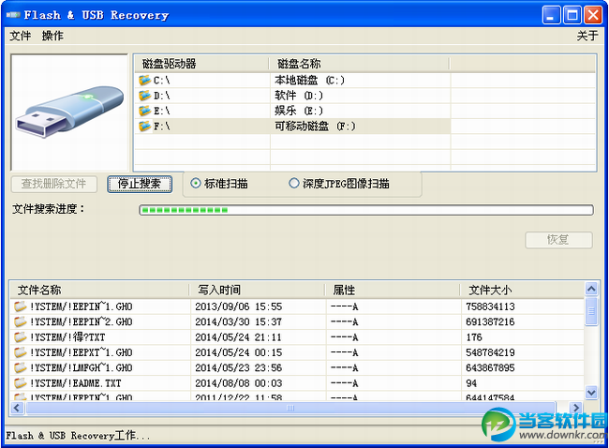This screenshot has width=609, height=448.
Task: Open the 关于 menu
Action: (x=587, y=36)
